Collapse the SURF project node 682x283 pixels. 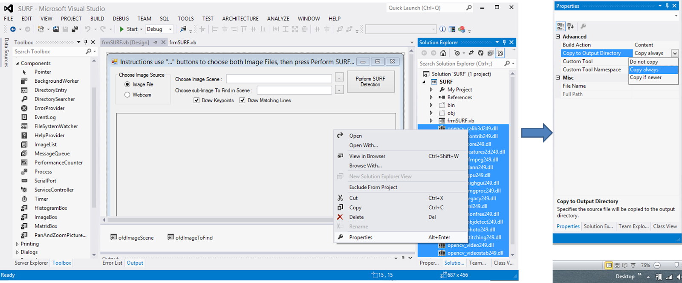(x=424, y=82)
